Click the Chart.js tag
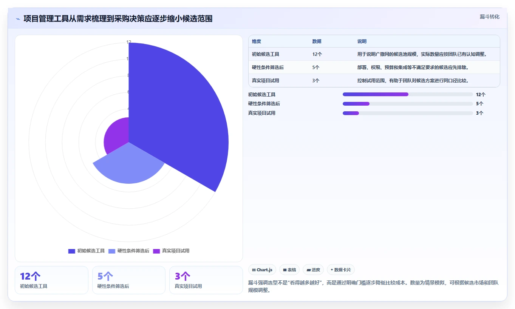 [x=262, y=270]
